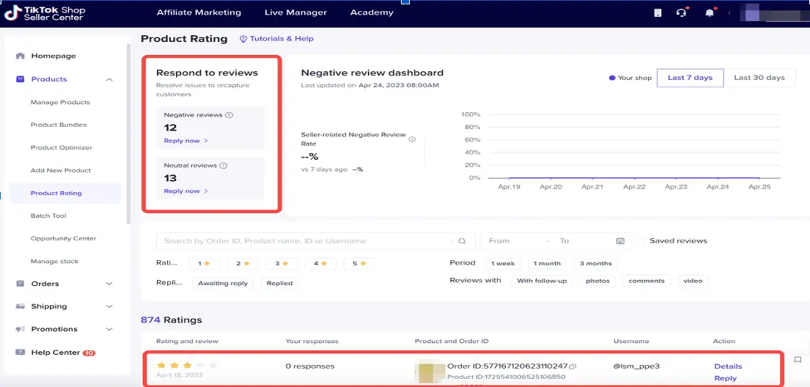Open Details for @lsm_ppe3 review

pyautogui.click(x=728, y=366)
